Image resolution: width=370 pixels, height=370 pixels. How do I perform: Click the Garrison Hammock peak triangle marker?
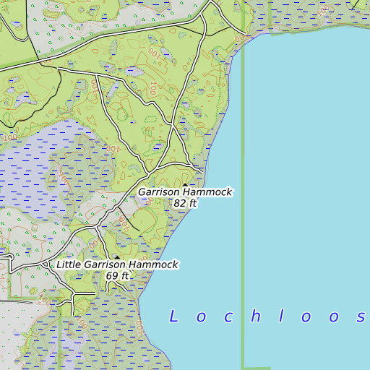(x=185, y=185)
